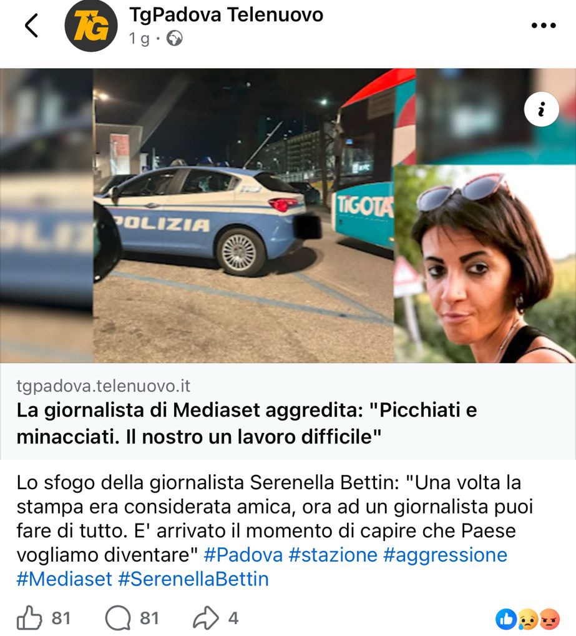Open the #stazione hashtag

pos(333,555)
